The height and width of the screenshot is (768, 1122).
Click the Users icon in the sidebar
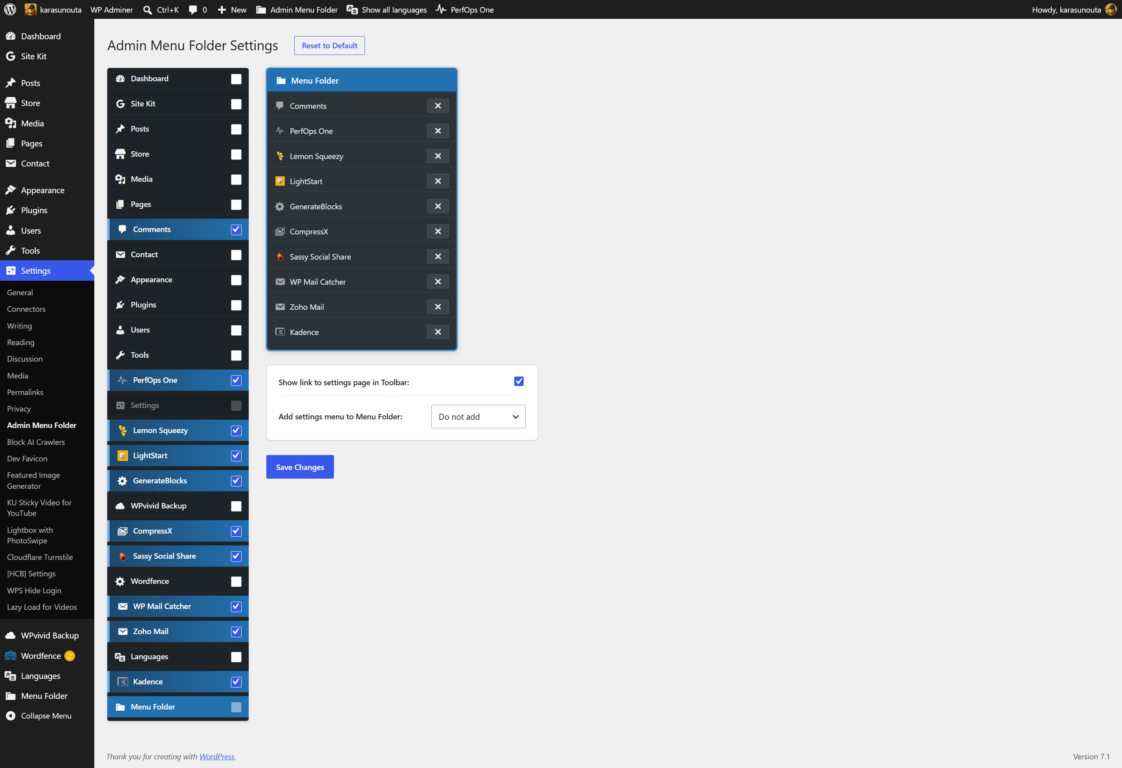pos(11,230)
